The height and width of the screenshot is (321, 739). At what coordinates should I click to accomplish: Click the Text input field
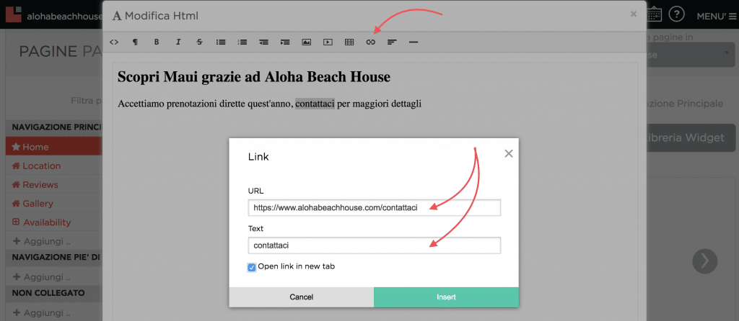click(375, 245)
